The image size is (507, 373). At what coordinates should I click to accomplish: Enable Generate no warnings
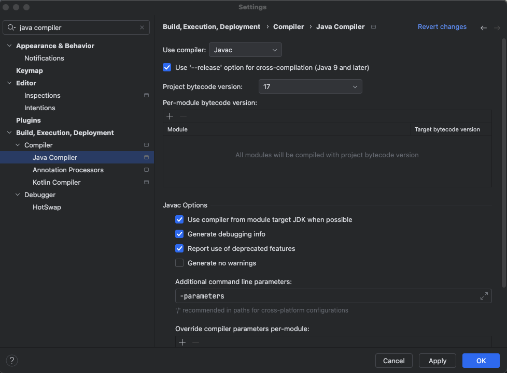179,263
